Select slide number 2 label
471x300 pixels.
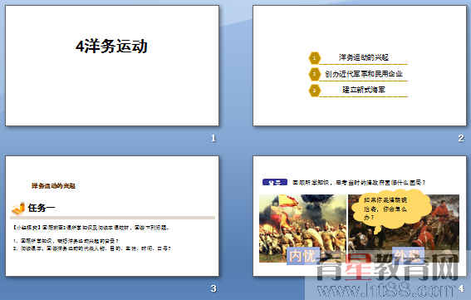[x=461, y=138]
